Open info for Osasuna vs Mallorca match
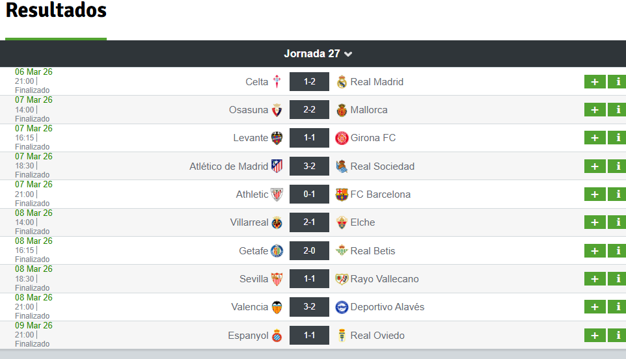This screenshot has width=626, height=359. click(x=618, y=110)
